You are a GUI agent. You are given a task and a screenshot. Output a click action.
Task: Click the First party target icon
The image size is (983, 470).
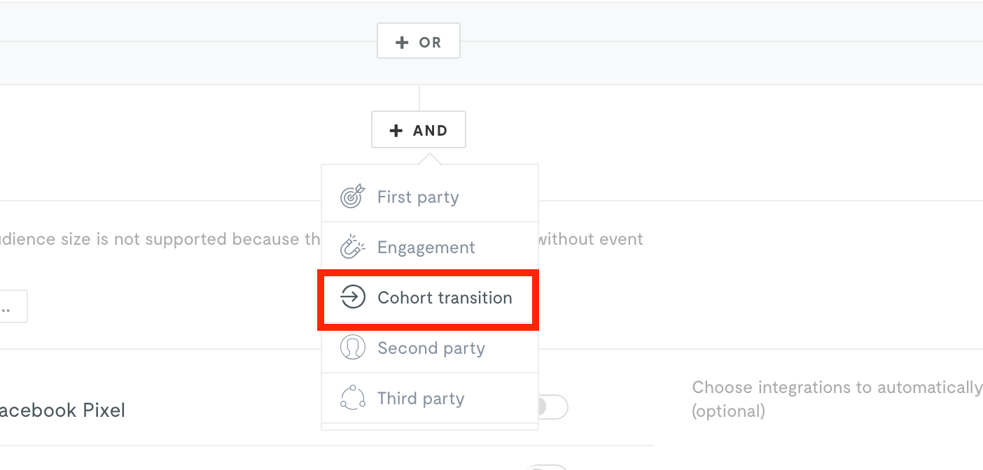coord(353,197)
